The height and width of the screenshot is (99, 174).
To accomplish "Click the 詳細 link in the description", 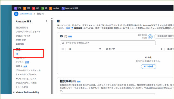I will tap(68, 28).
